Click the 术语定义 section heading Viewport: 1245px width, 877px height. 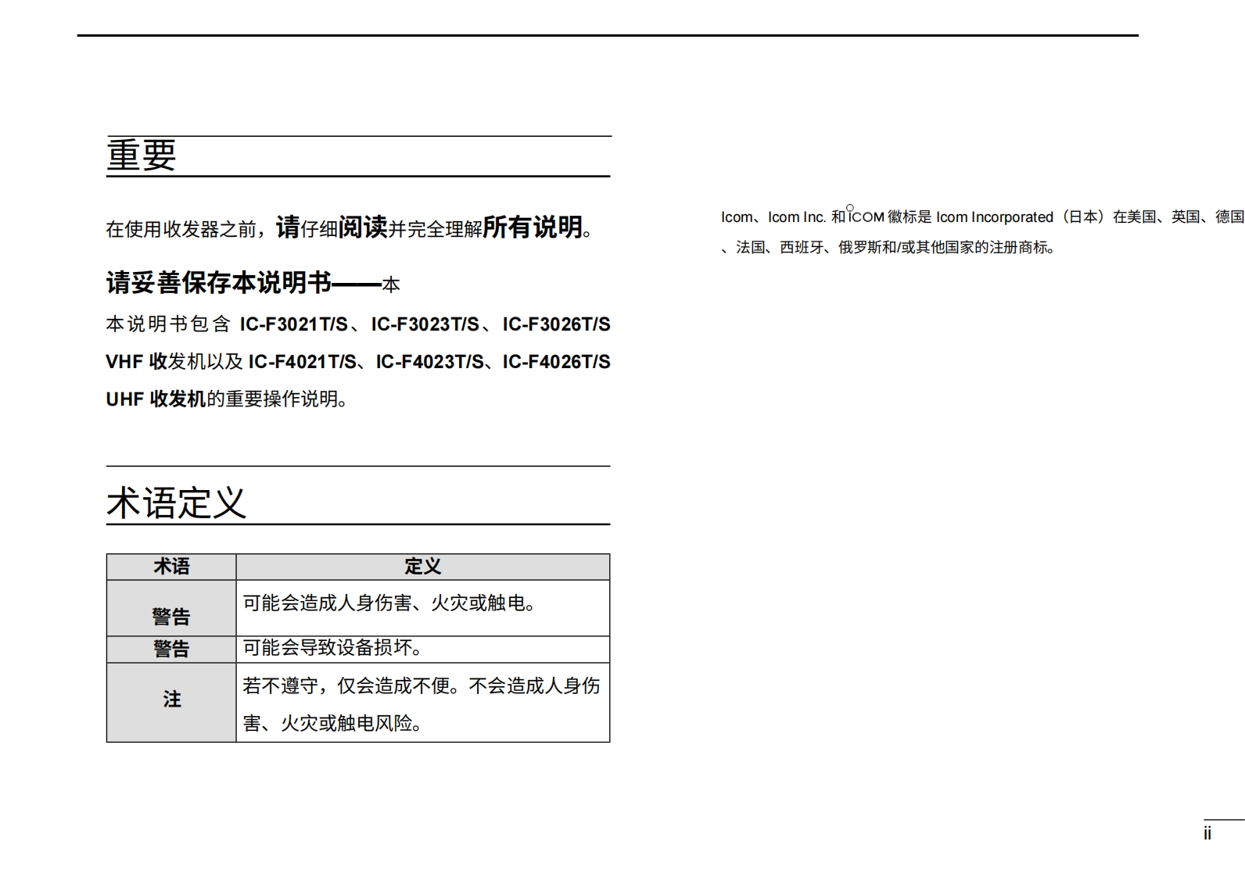tap(177, 503)
